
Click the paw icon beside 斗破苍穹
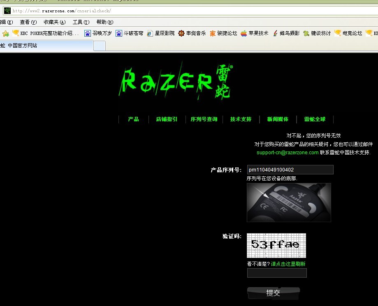pos(118,33)
